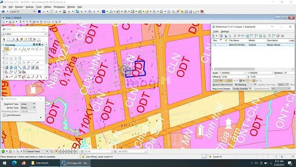Open Microsoft Edge from the taskbar

tap(15, 163)
